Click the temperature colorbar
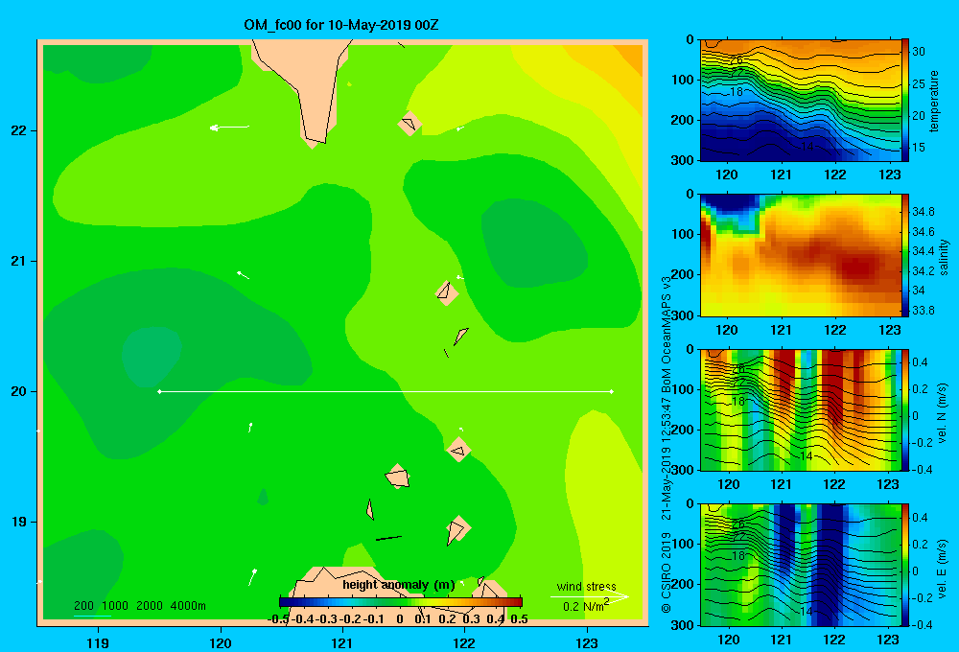The image size is (959, 652). pos(905,101)
